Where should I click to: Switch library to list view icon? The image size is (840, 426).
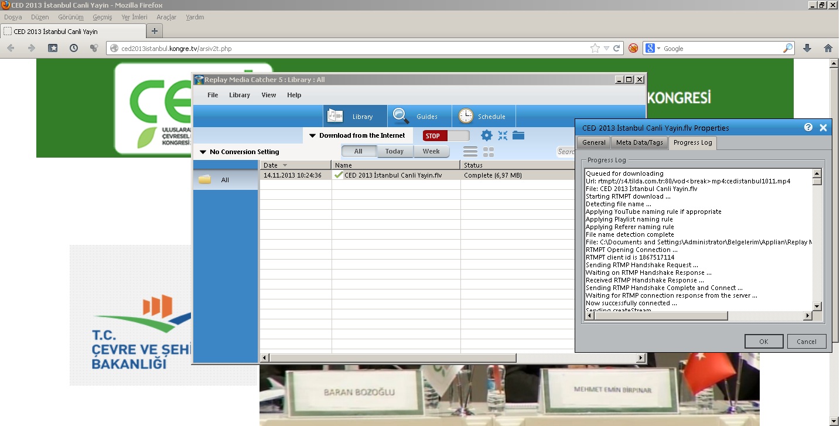tap(470, 152)
